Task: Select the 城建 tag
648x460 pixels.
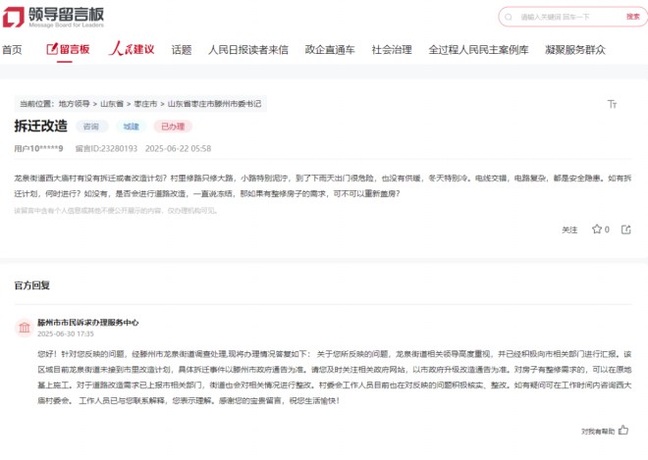Action: pos(131,127)
